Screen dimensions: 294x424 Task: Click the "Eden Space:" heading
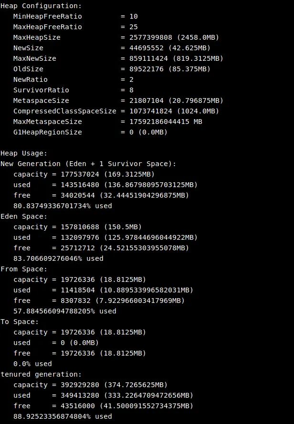click(x=24, y=216)
